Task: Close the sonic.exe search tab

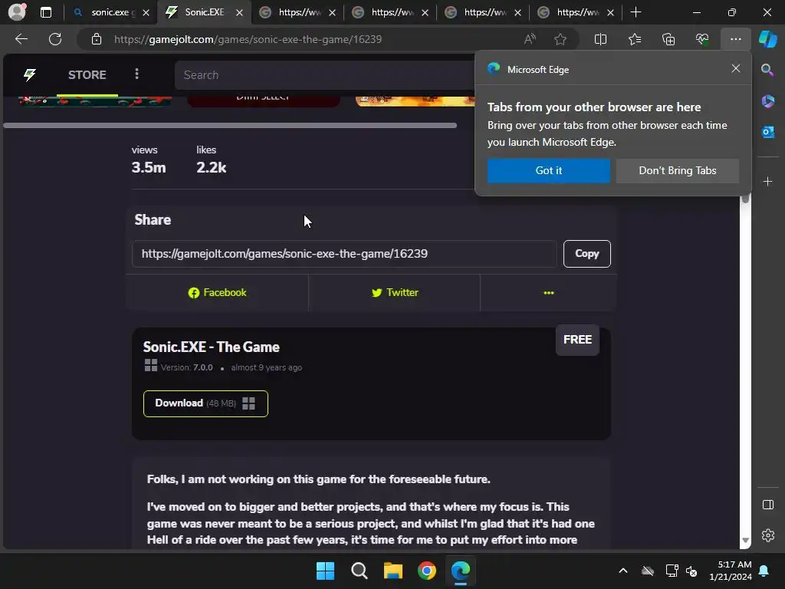Action: pyautogui.click(x=146, y=12)
